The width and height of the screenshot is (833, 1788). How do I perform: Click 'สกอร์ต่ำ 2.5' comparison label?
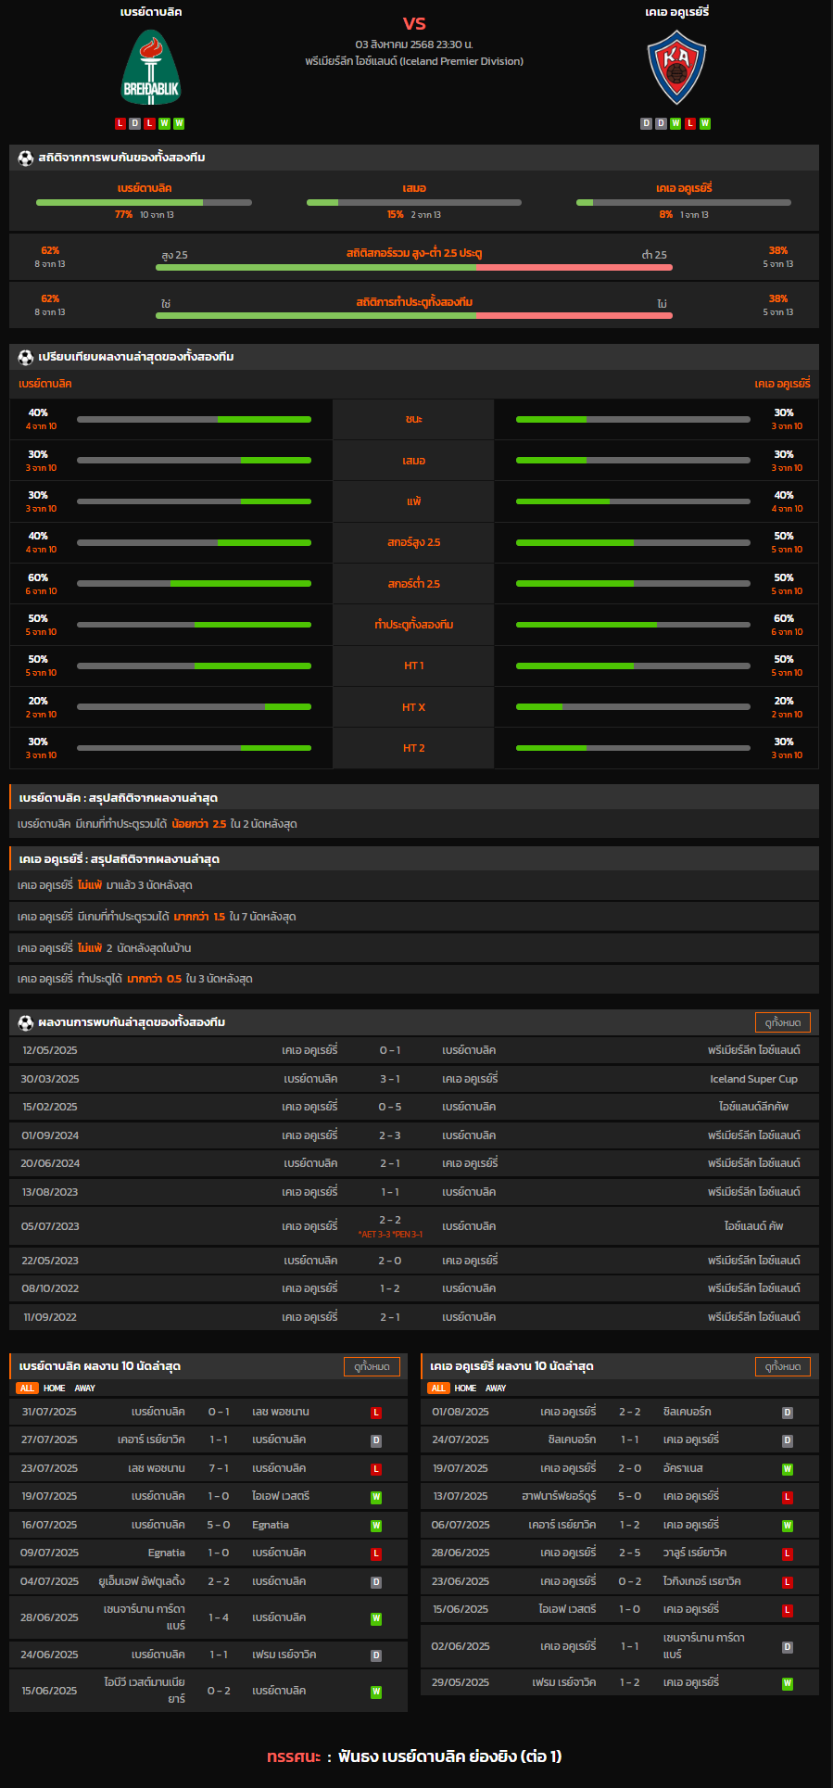414,584
